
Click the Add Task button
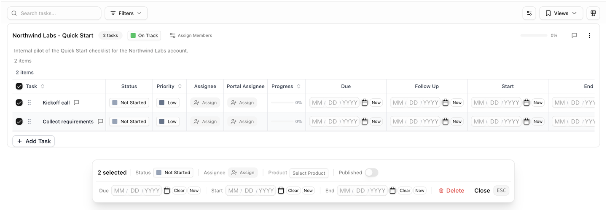34,141
